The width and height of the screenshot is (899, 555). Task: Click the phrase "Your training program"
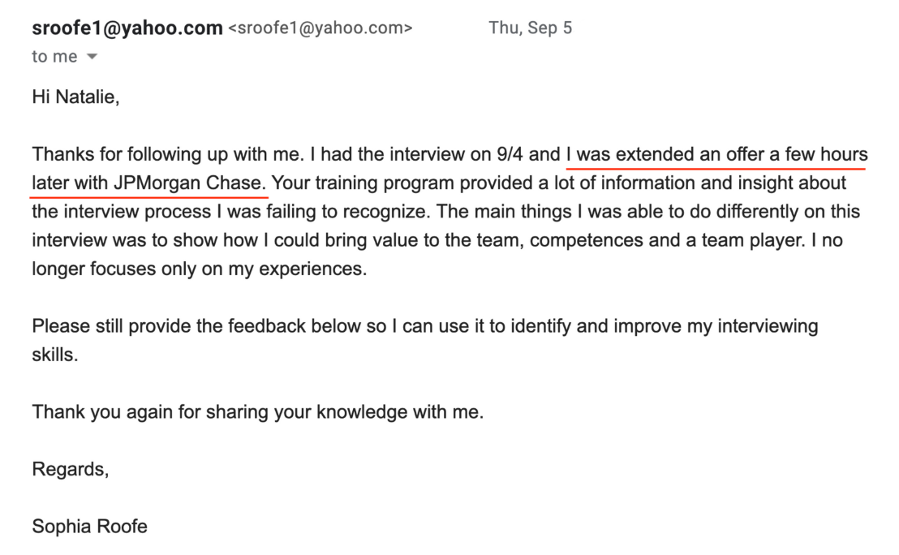coord(359,183)
